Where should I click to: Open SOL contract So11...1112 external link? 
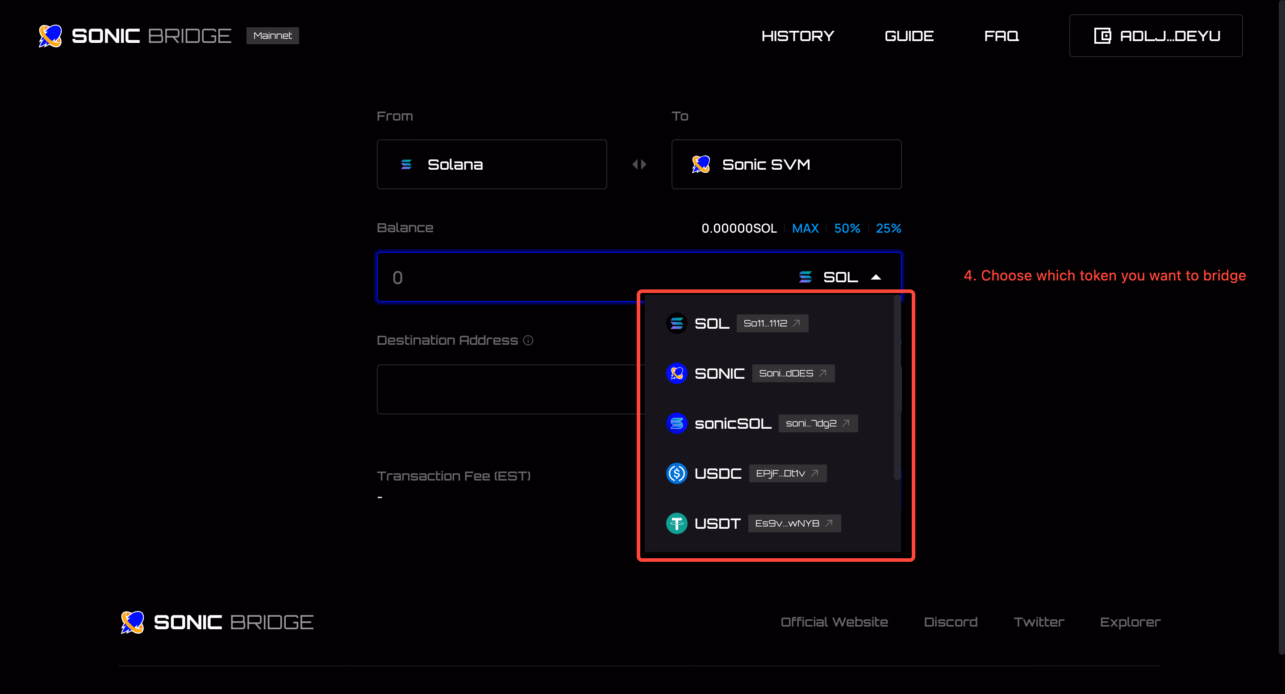tap(772, 323)
